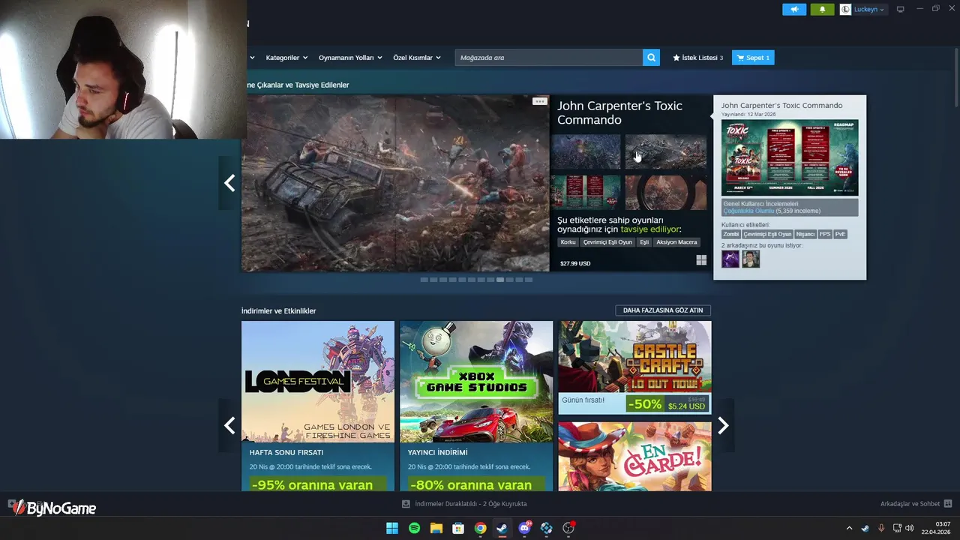Select the sniper scope screenshot thumbnail

click(x=666, y=193)
